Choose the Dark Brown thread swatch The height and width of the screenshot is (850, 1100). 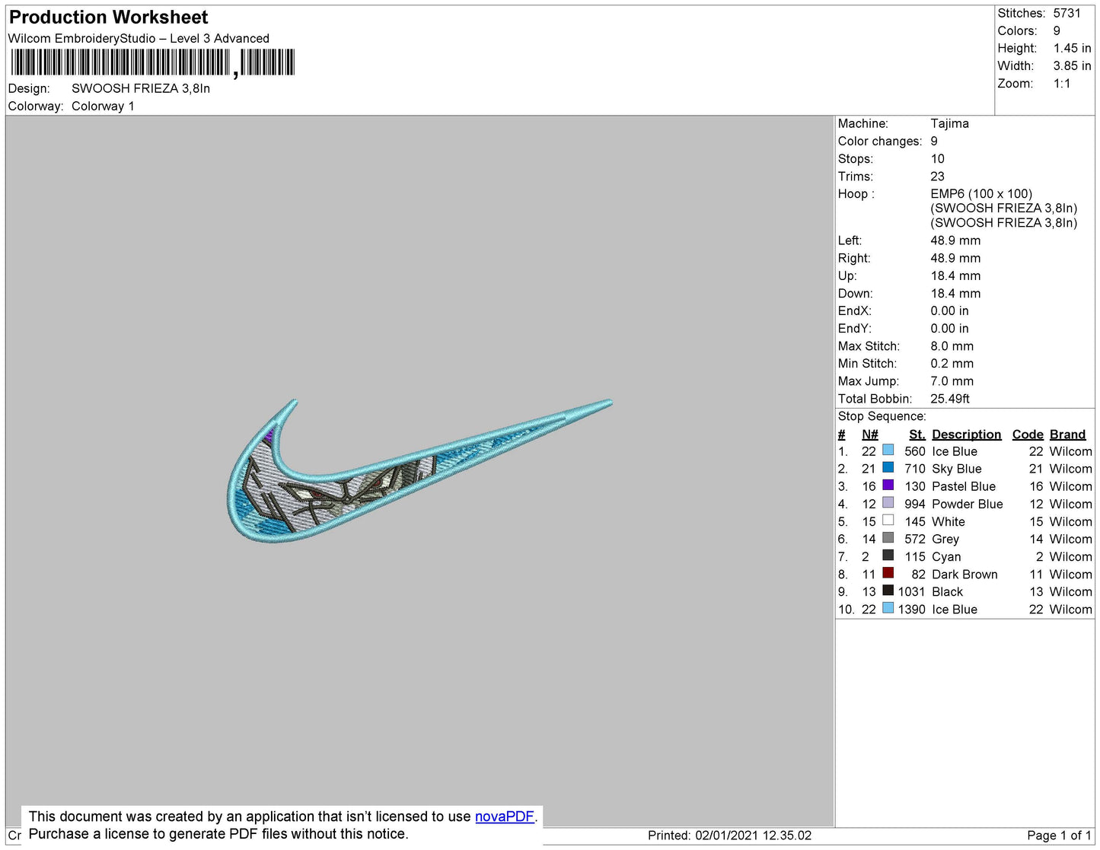point(888,573)
